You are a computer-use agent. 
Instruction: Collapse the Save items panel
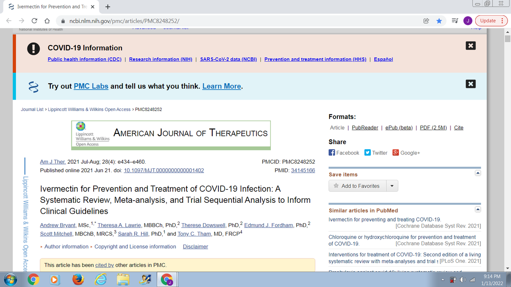click(478, 173)
